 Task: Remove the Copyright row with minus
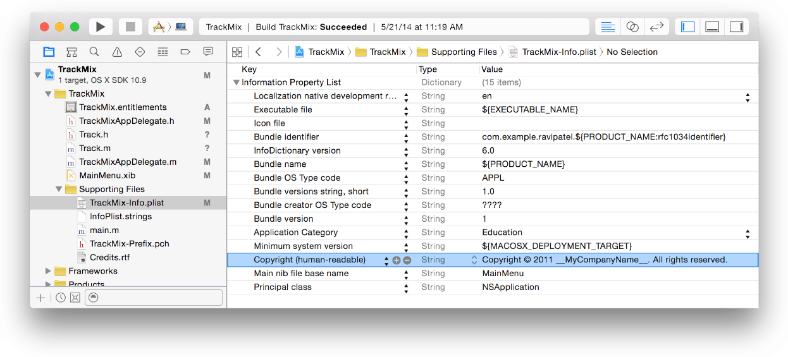[x=407, y=260]
